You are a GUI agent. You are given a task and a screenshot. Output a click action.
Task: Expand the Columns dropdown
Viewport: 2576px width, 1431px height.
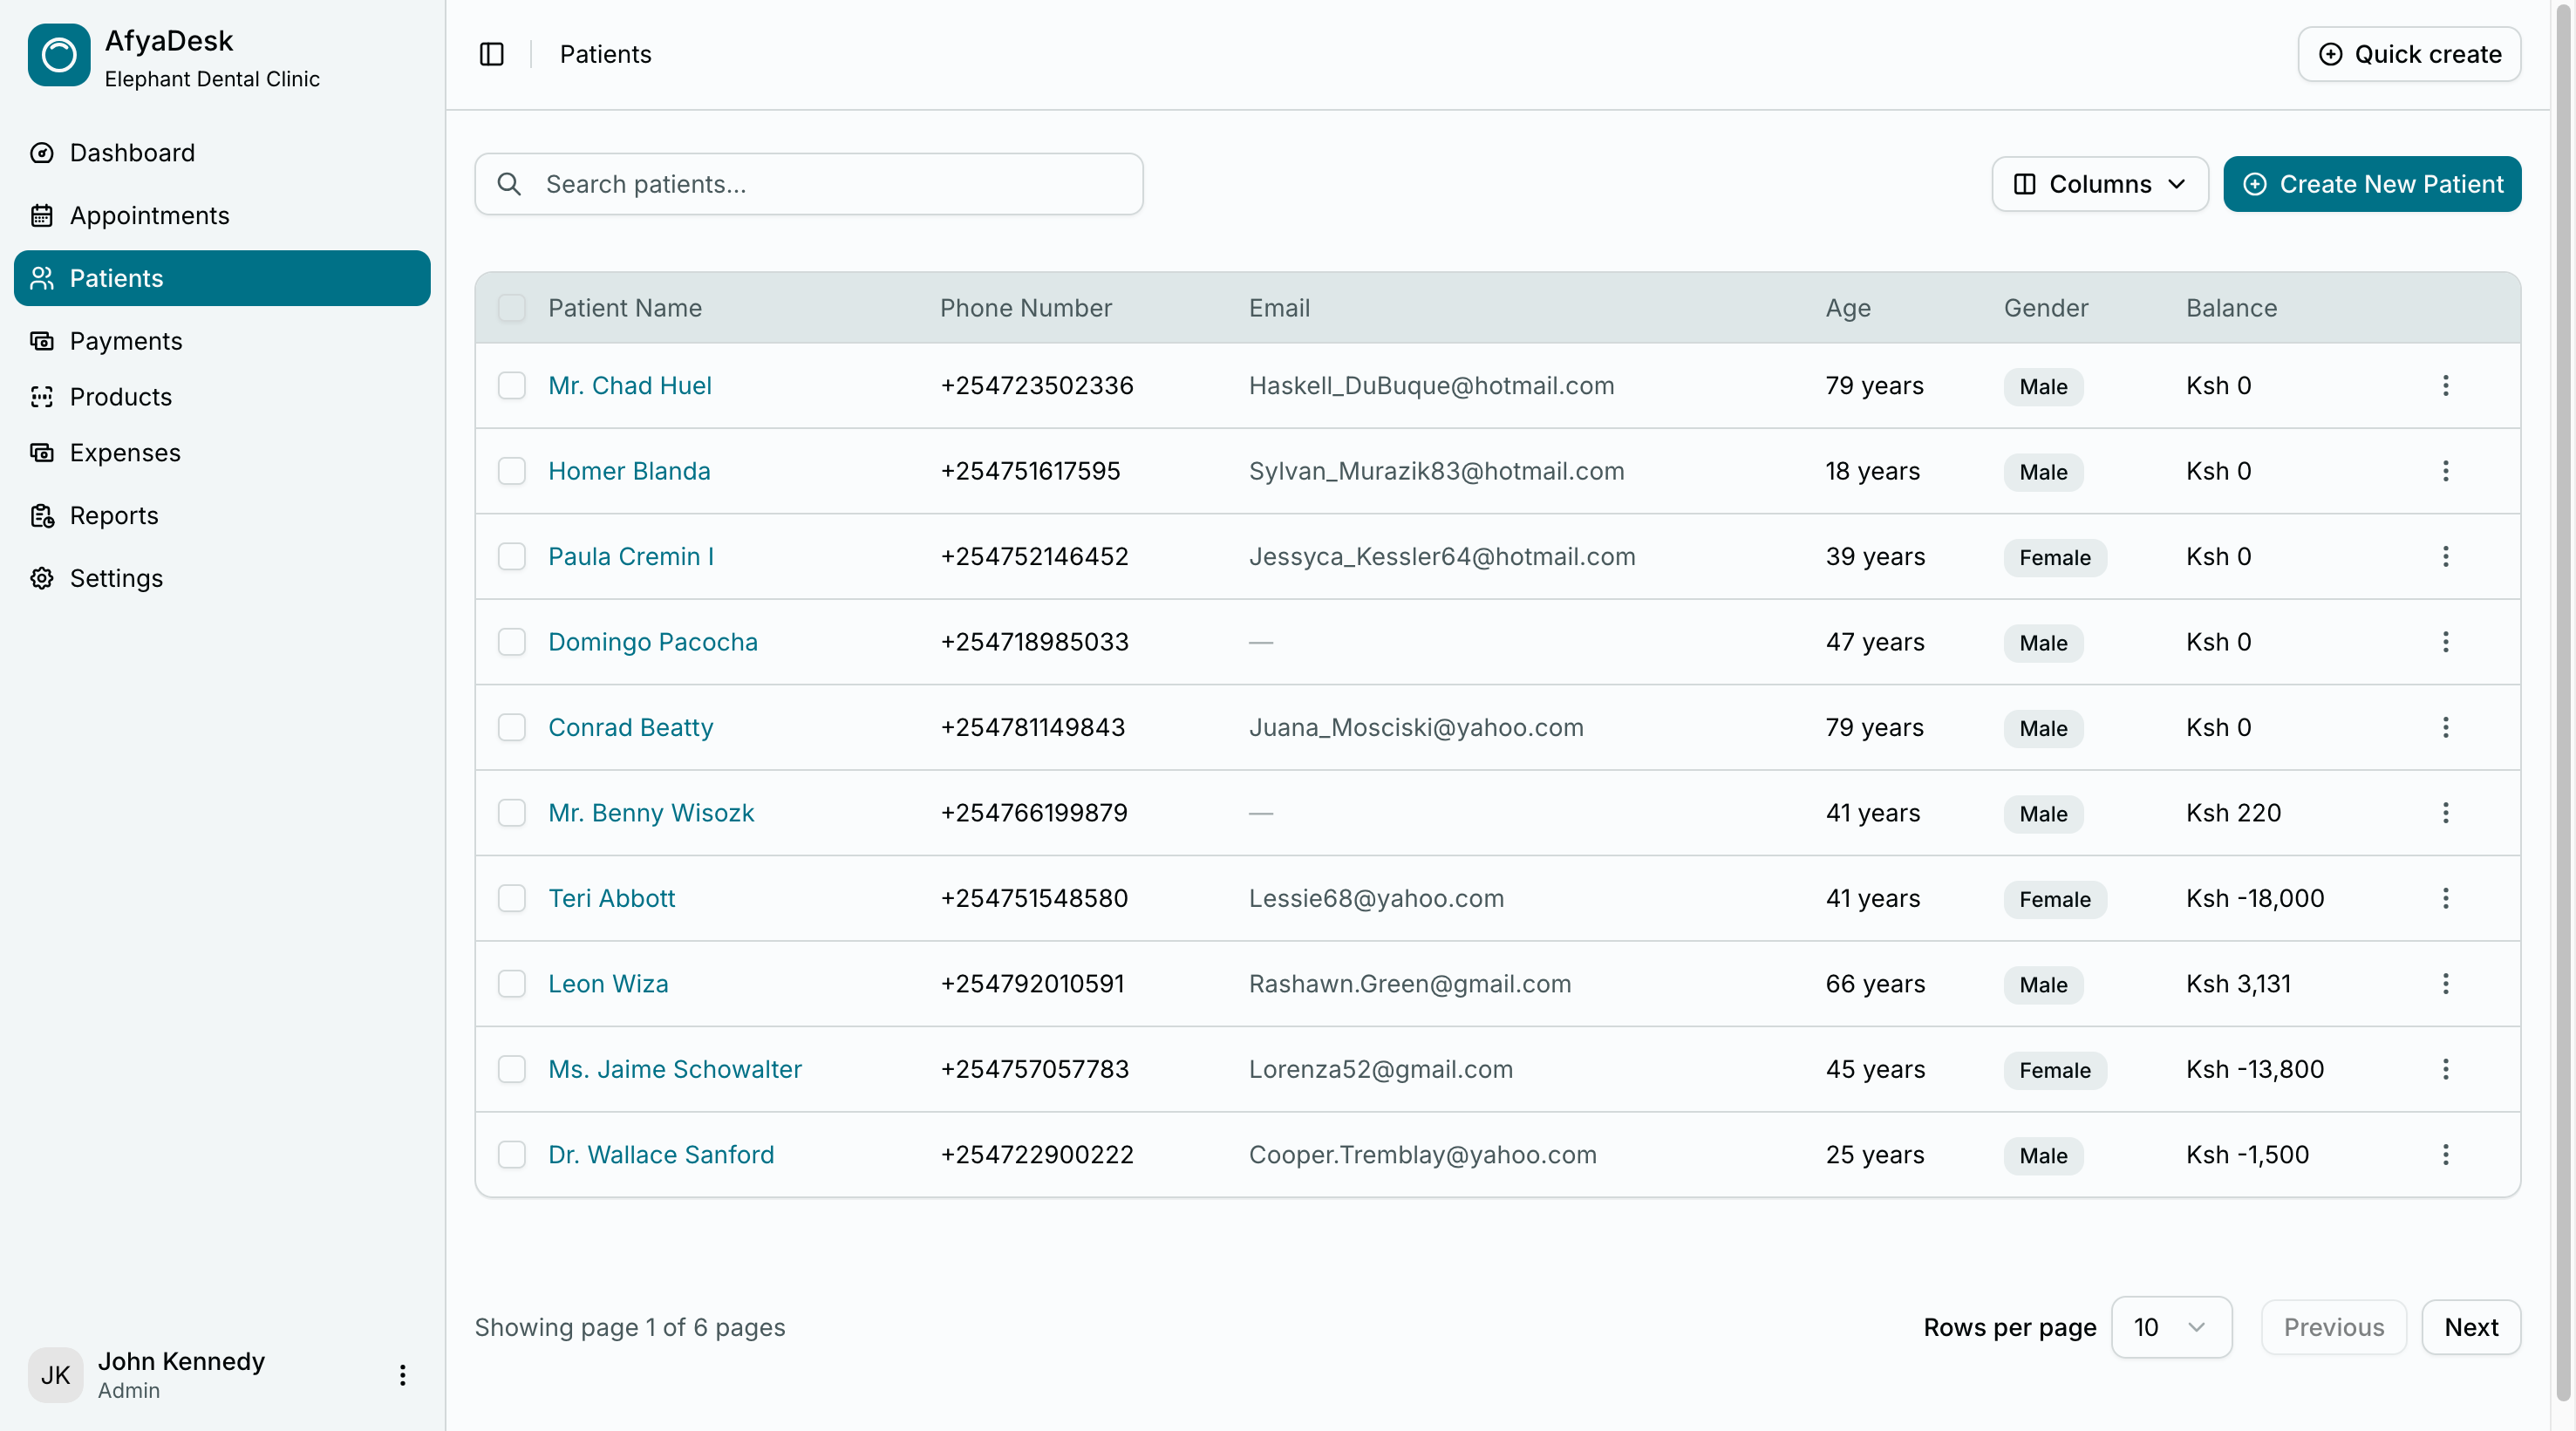(x=2099, y=184)
